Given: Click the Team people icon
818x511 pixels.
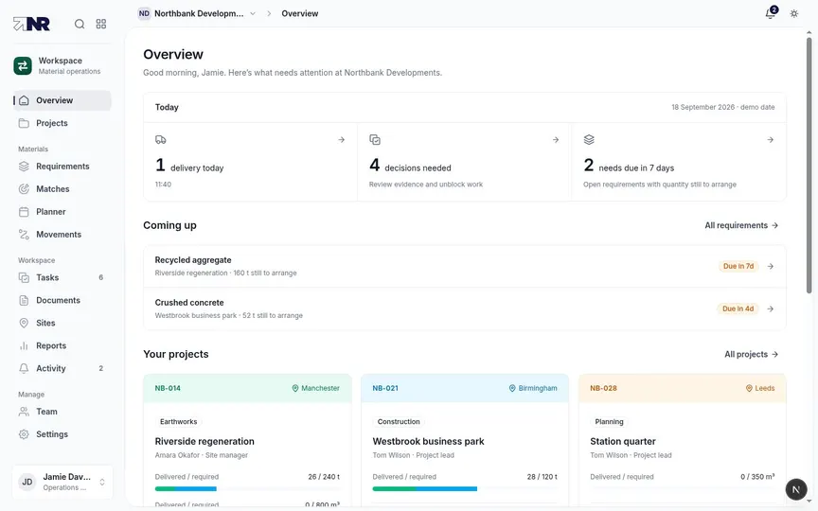Looking at the screenshot, I should (x=24, y=412).
